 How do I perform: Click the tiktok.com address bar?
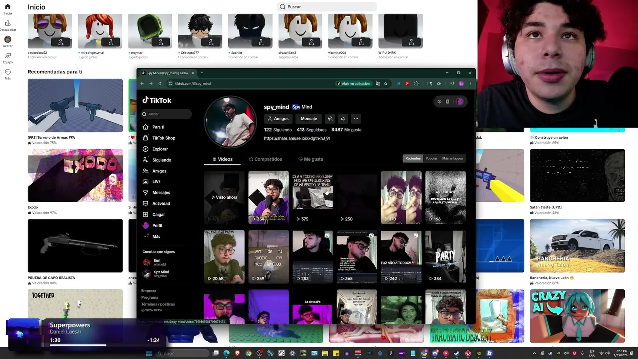coord(254,83)
